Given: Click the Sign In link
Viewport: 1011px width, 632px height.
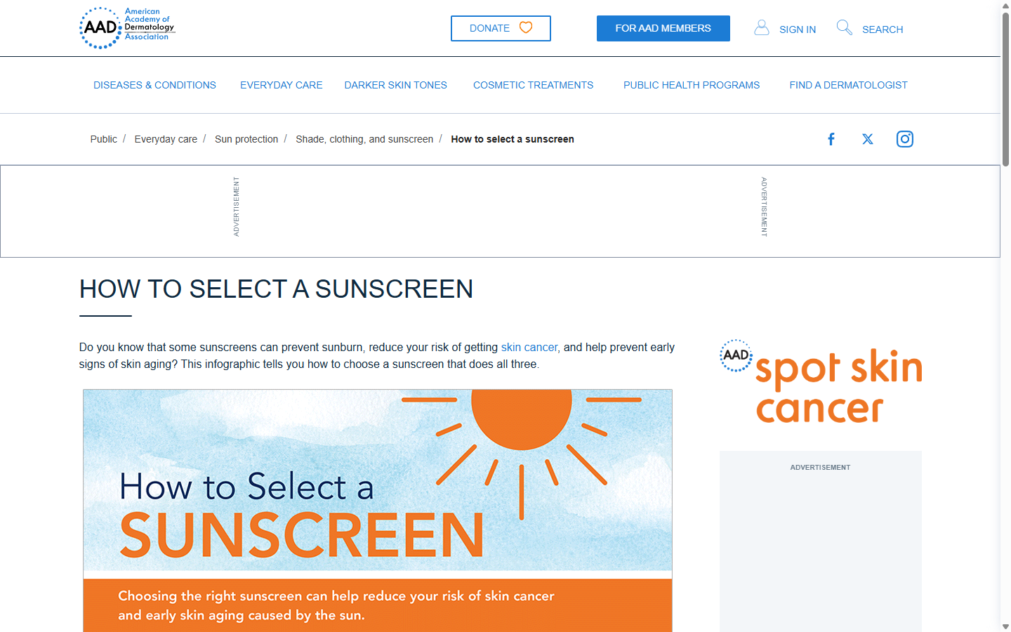Looking at the screenshot, I should [x=798, y=29].
